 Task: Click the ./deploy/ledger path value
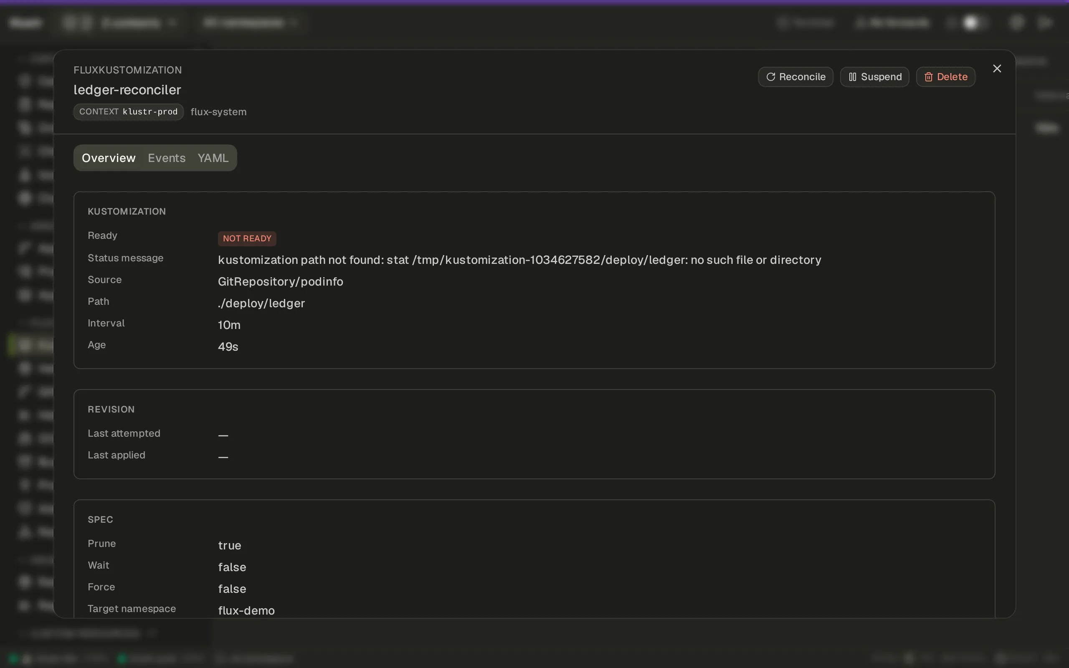(x=261, y=303)
